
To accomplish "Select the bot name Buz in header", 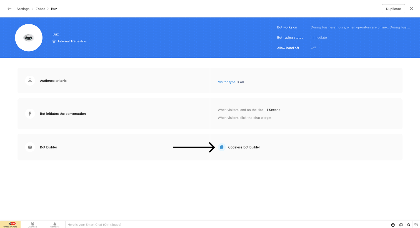I will point(56,34).
